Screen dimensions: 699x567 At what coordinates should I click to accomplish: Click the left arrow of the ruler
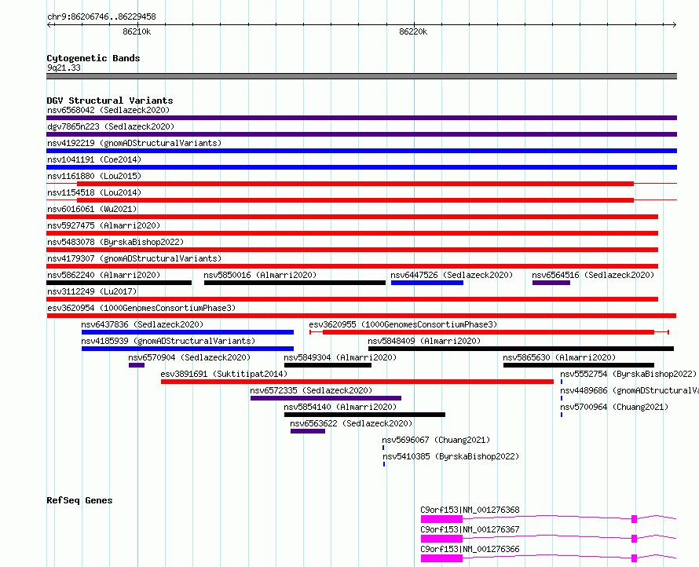tap(50, 25)
